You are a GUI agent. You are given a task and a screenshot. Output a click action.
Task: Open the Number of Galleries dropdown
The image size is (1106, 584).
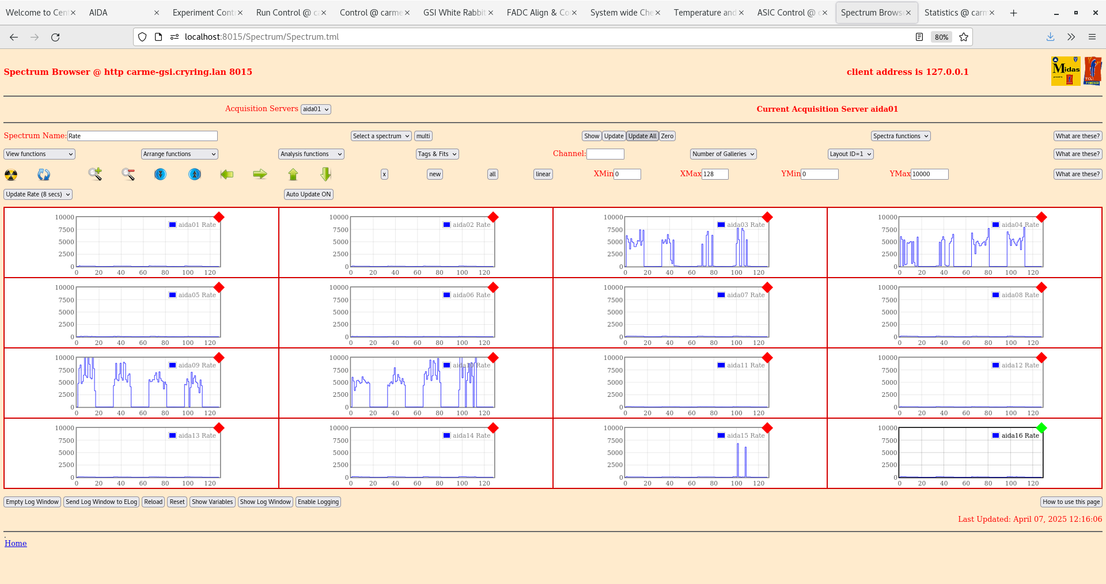tap(723, 154)
